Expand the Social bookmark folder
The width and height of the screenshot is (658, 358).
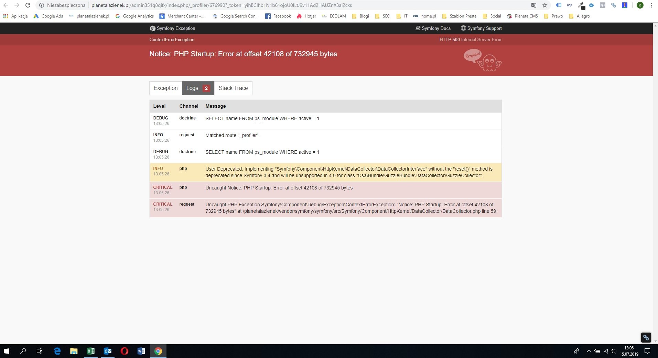click(x=492, y=16)
